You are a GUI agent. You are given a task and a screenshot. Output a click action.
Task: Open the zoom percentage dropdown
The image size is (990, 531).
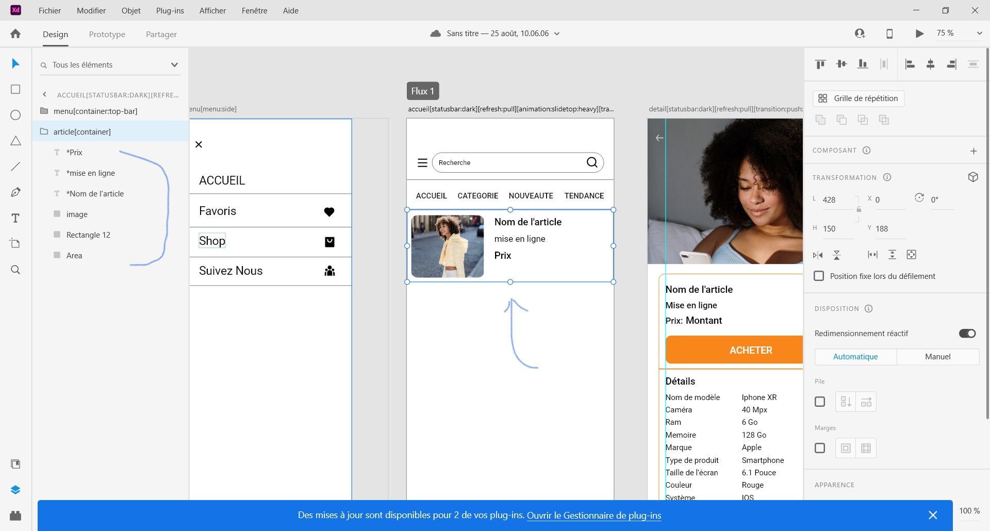[x=979, y=33]
